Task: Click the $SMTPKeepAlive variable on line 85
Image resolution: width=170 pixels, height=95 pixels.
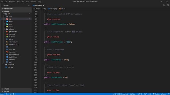Action: pyautogui.click(x=58, y=24)
